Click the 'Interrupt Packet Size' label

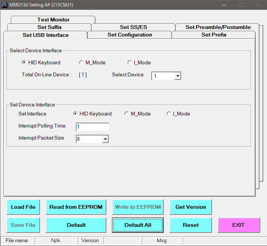(41, 138)
